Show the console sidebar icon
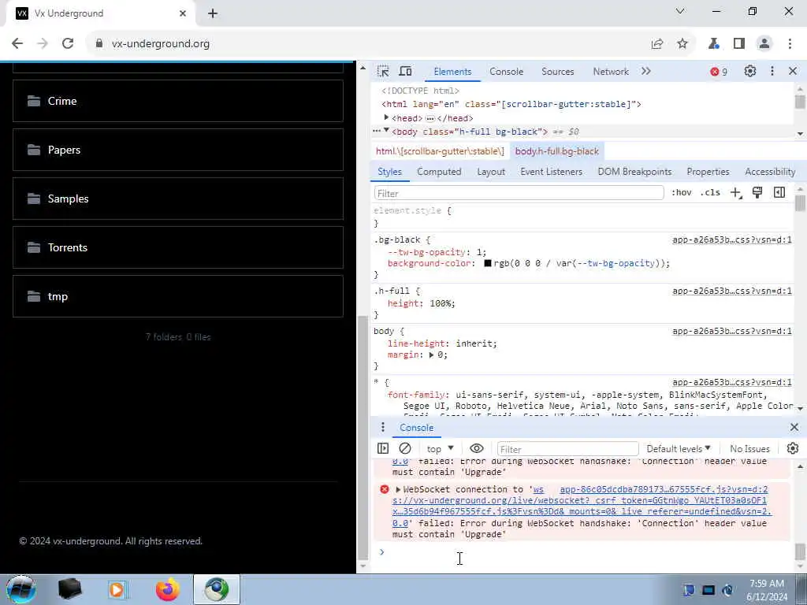Screen dimensions: 807x605 click(x=383, y=448)
